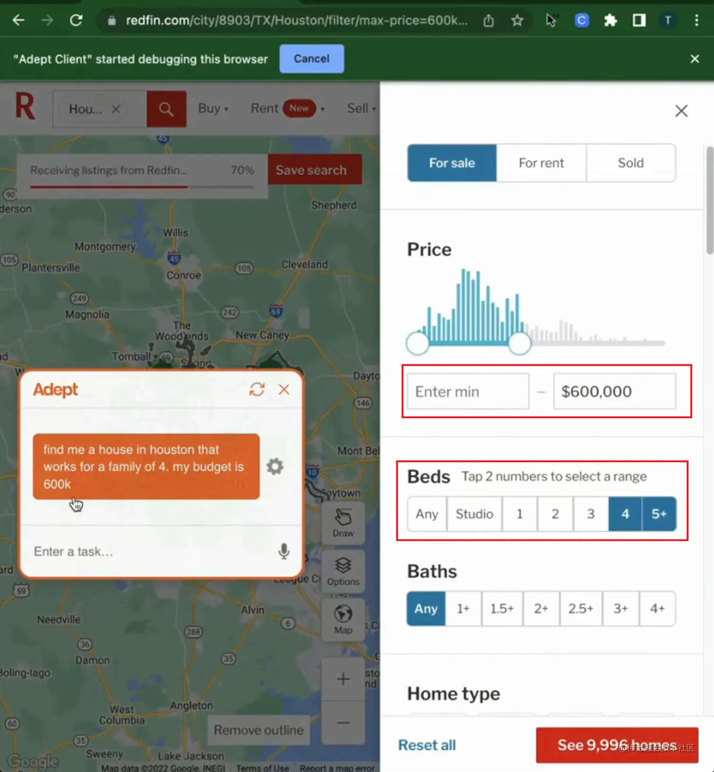Click the browser forward arrow

47,20
